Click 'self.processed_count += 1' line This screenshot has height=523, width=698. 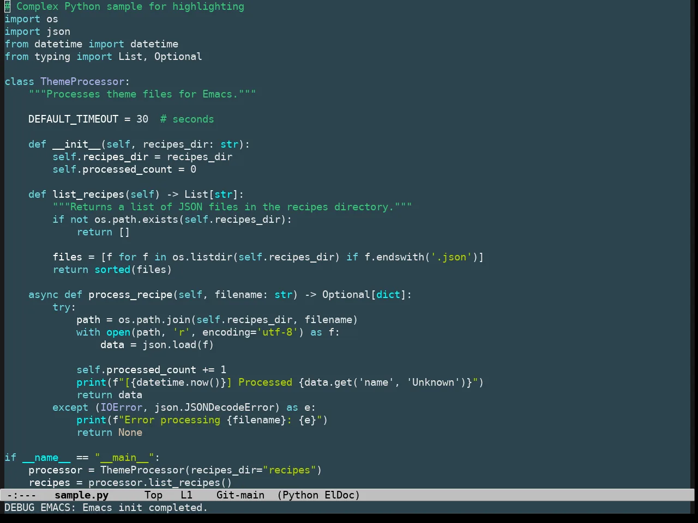152,370
